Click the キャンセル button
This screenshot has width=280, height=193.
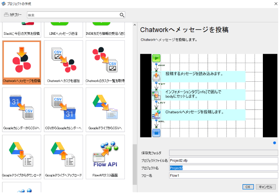click(266, 187)
